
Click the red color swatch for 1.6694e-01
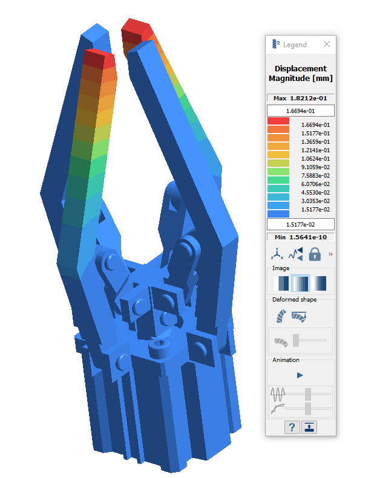click(x=278, y=121)
